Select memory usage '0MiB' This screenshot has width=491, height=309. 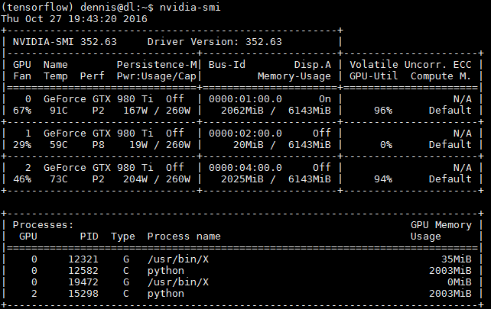pos(460,282)
